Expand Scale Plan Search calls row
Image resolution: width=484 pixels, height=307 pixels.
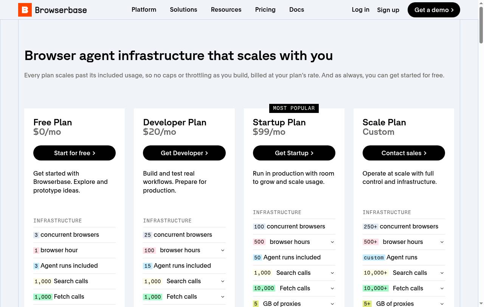pos(403,273)
